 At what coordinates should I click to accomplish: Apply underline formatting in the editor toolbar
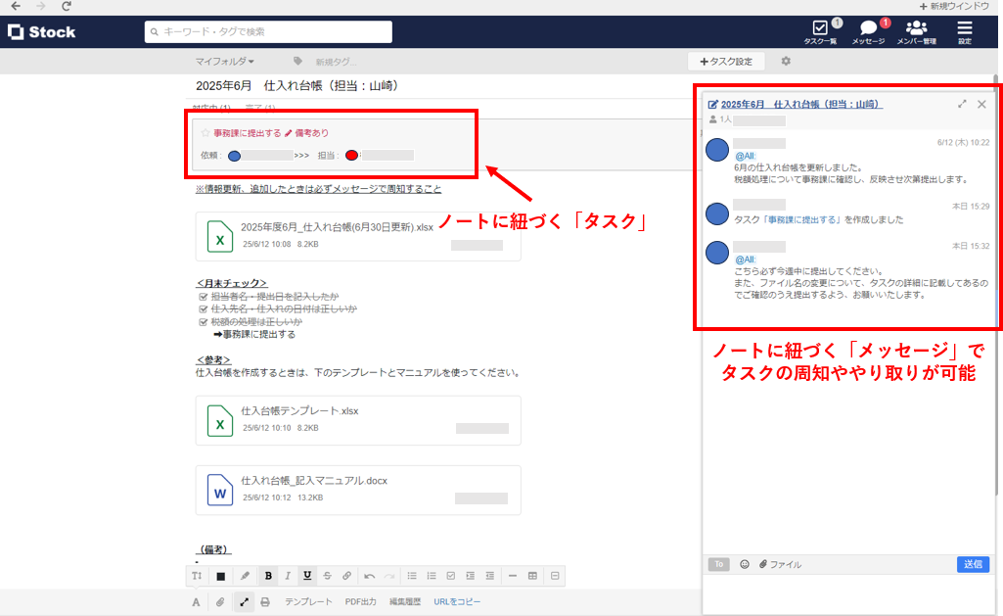pyautogui.click(x=306, y=576)
